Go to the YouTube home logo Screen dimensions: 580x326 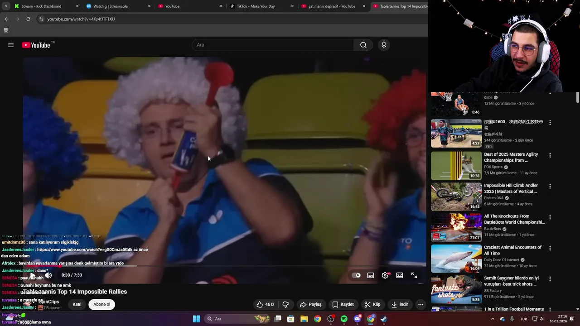pyautogui.click(x=36, y=45)
